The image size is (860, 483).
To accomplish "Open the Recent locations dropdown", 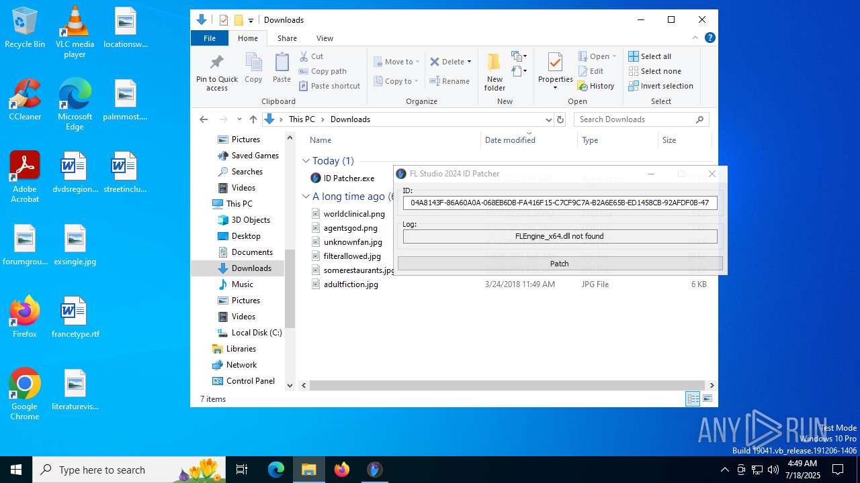I will click(239, 119).
